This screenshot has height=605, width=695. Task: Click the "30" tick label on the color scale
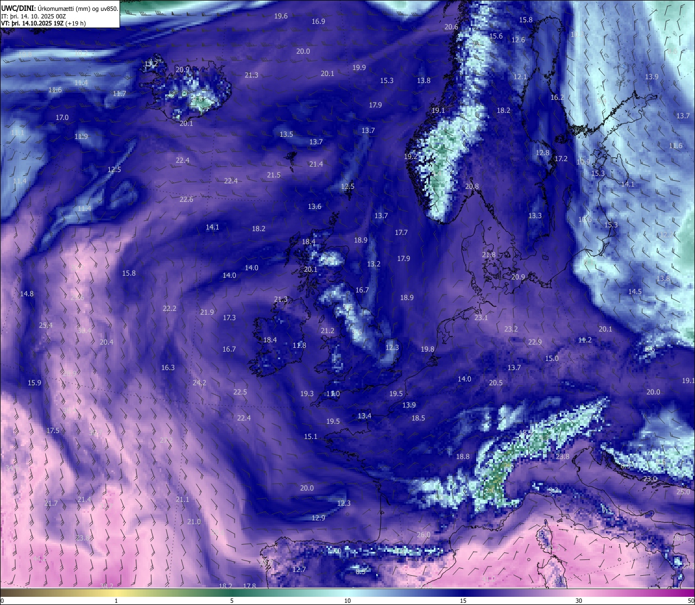pyautogui.click(x=579, y=601)
